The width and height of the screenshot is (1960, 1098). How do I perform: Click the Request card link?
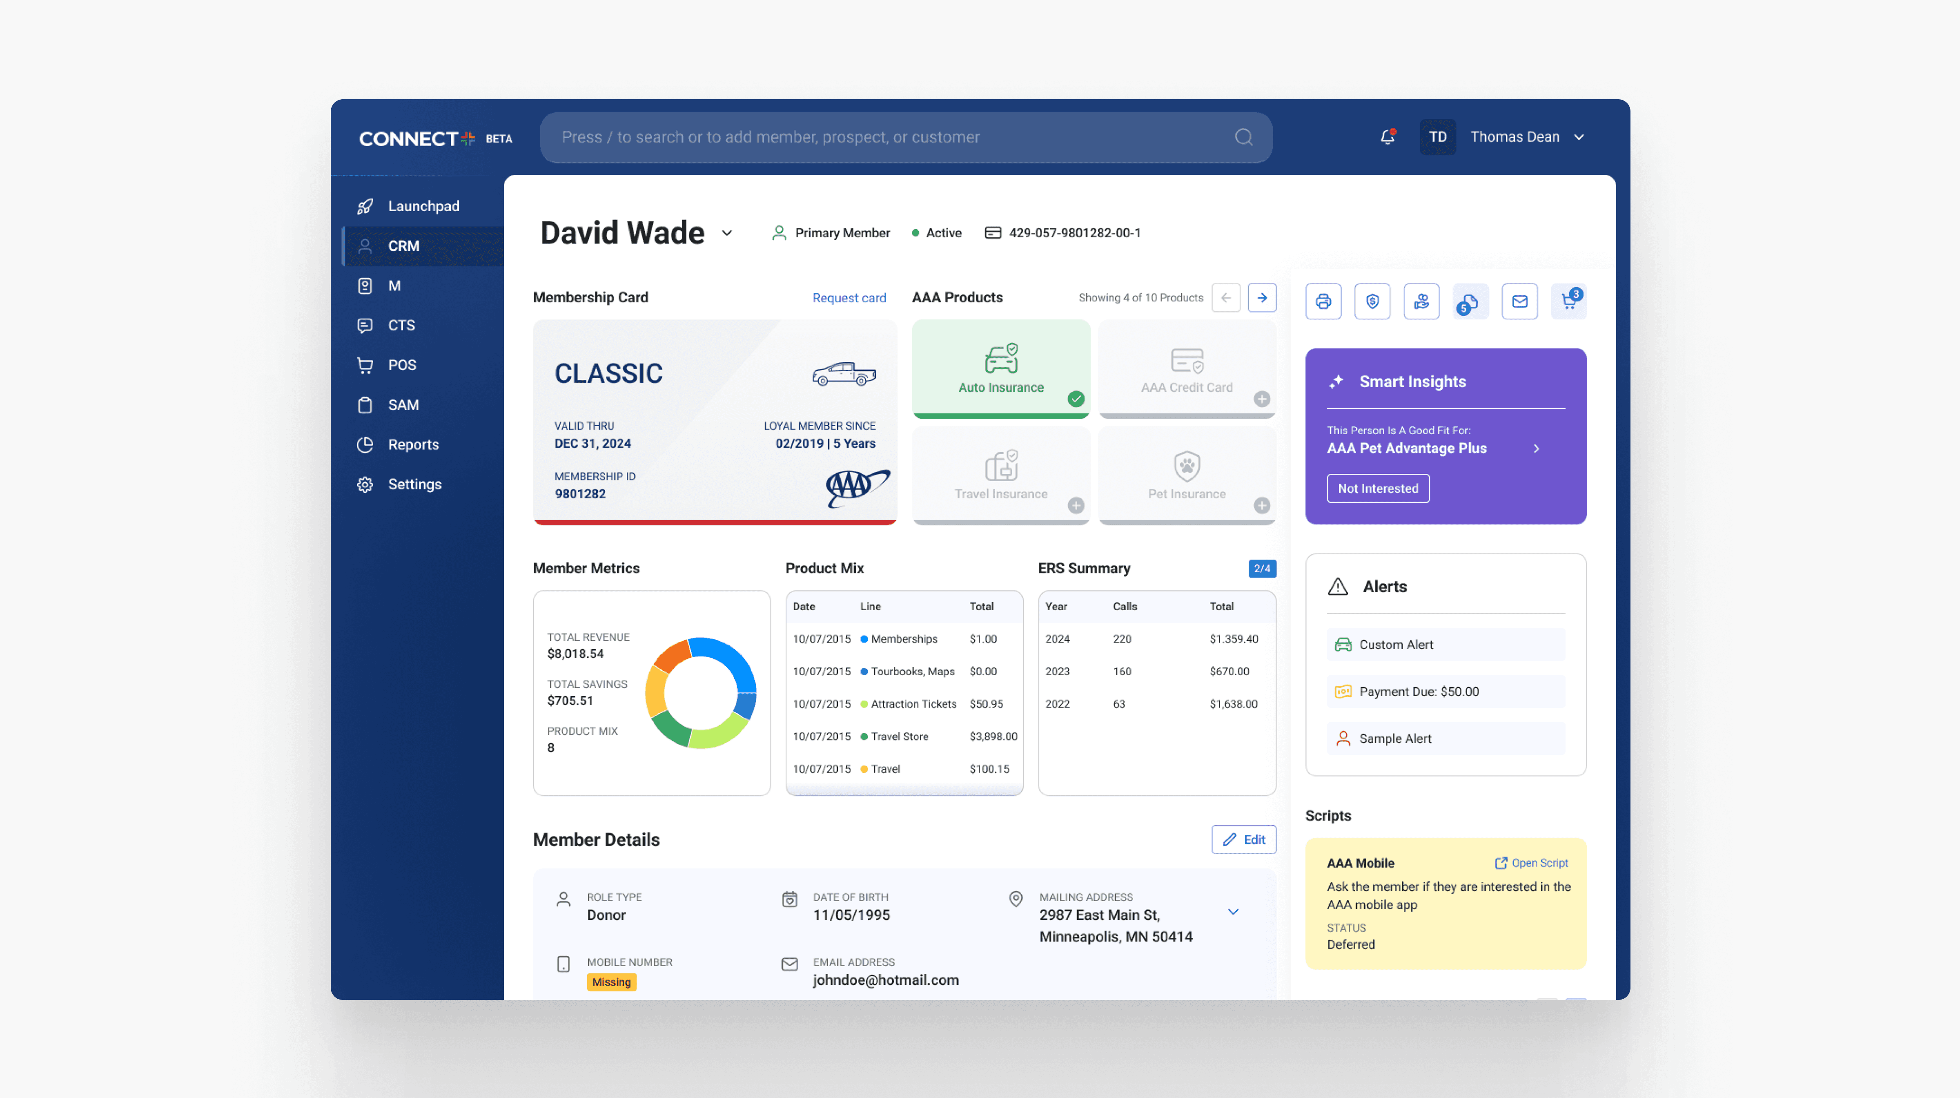(x=849, y=298)
